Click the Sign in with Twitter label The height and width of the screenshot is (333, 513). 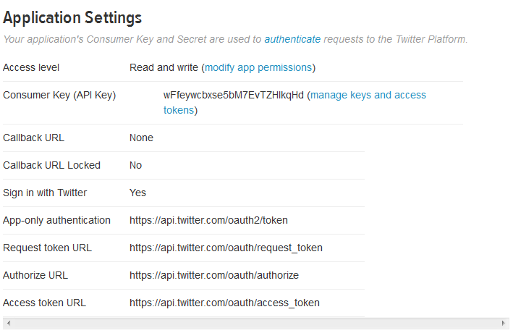pos(45,193)
